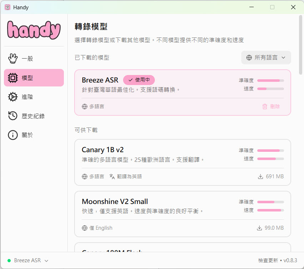
Task: Click the Handy app icon in title bar
Action: [x=7, y=7]
